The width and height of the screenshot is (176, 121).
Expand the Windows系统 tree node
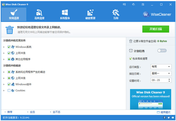point(4,47)
